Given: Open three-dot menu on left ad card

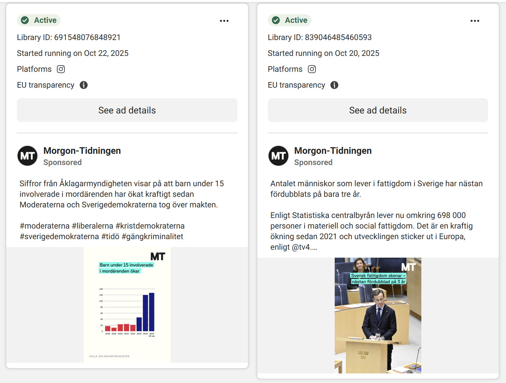Looking at the screenshot, I should pos(224,21).
